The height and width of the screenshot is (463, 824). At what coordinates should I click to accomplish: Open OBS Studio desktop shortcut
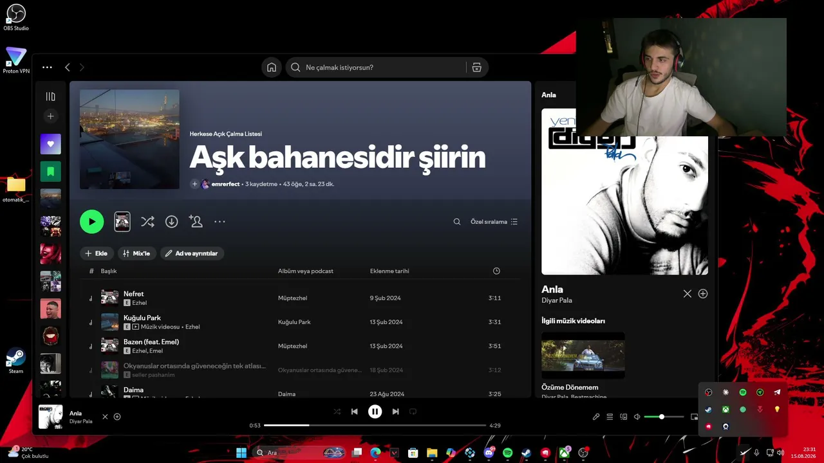pyautogui.click(x=16, y=17)
